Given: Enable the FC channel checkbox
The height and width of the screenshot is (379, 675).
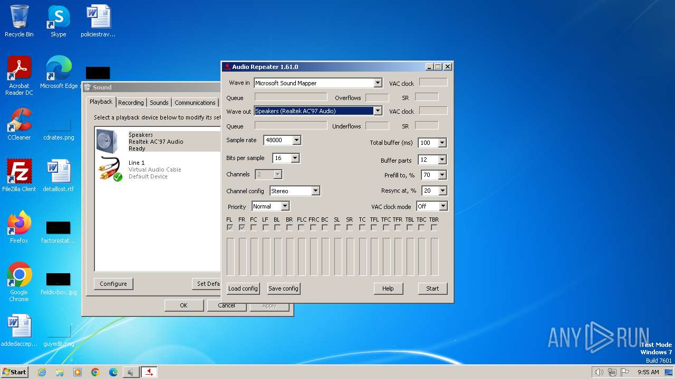Looking at the screenshot, I should click(x=254, y=228).
